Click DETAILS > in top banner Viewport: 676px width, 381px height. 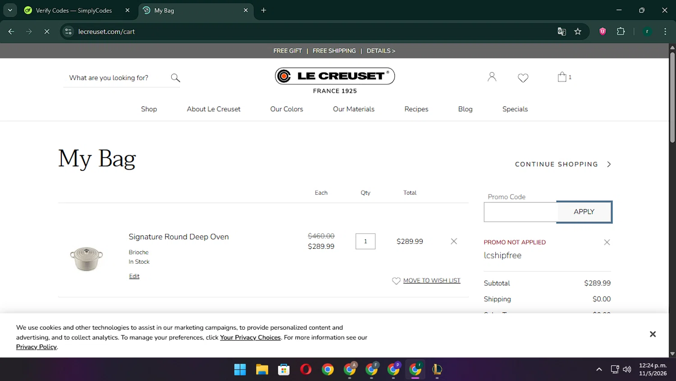[381, 51]
